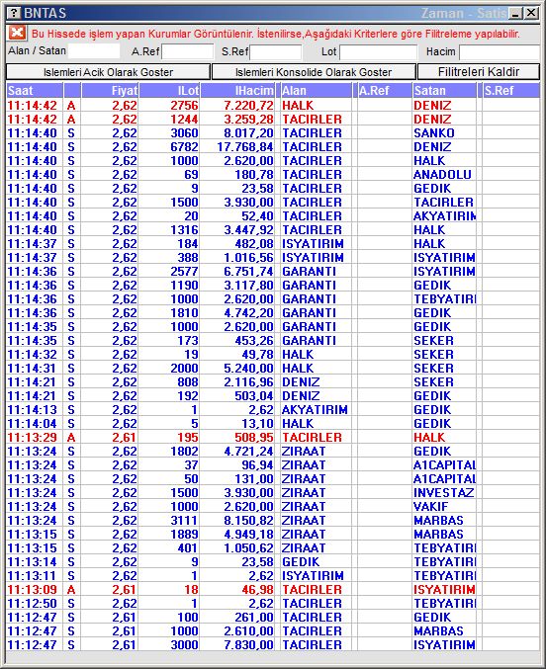Sort by the S.Ref column header
Image resolution: width=546 pixels, height=669 pixels.
pyautogui.click(x=511, y=91)
